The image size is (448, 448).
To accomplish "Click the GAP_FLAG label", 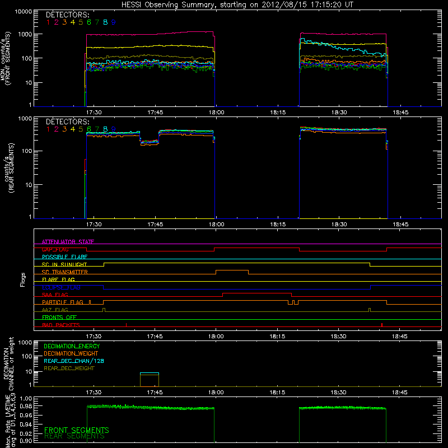I will tap(55, 249).
